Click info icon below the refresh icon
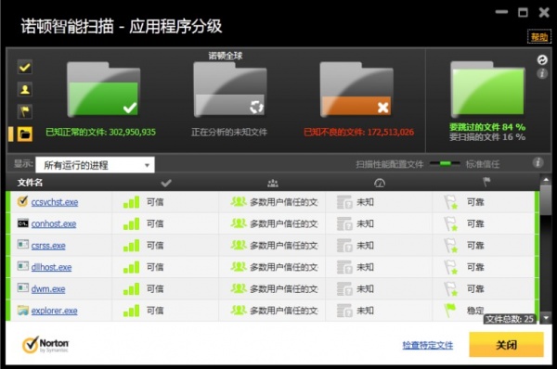Viewport: 557px width, 369px height. 542,73
